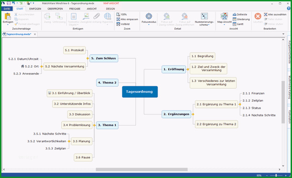Click zoom out minus button
Screen dimensions: 292x178
click(x=267, y=175)
